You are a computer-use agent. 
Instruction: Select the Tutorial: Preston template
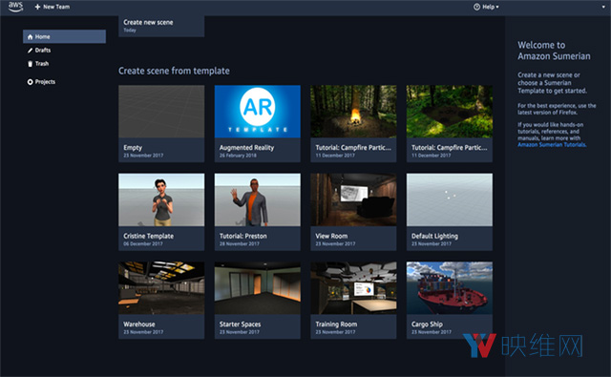coord(257,212)
